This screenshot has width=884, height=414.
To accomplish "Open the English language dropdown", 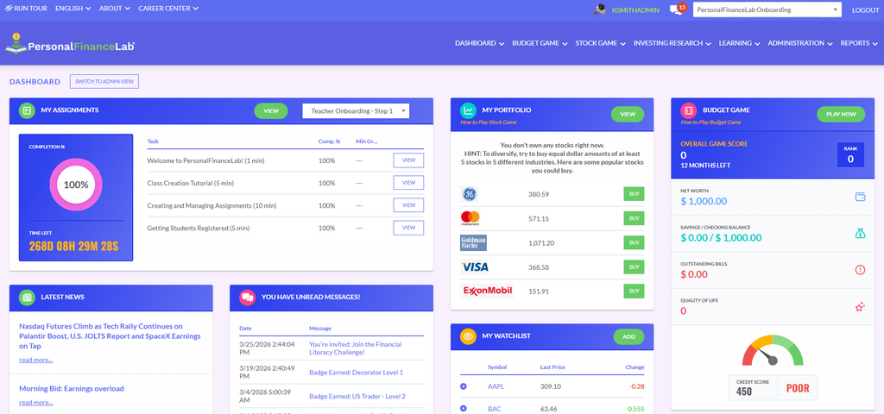I will (73, 9).
